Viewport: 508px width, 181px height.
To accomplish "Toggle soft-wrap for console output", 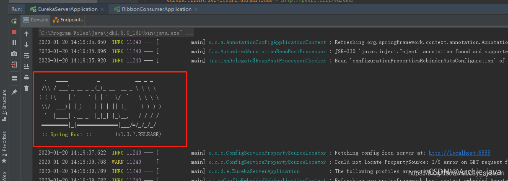I will (26, 56).
